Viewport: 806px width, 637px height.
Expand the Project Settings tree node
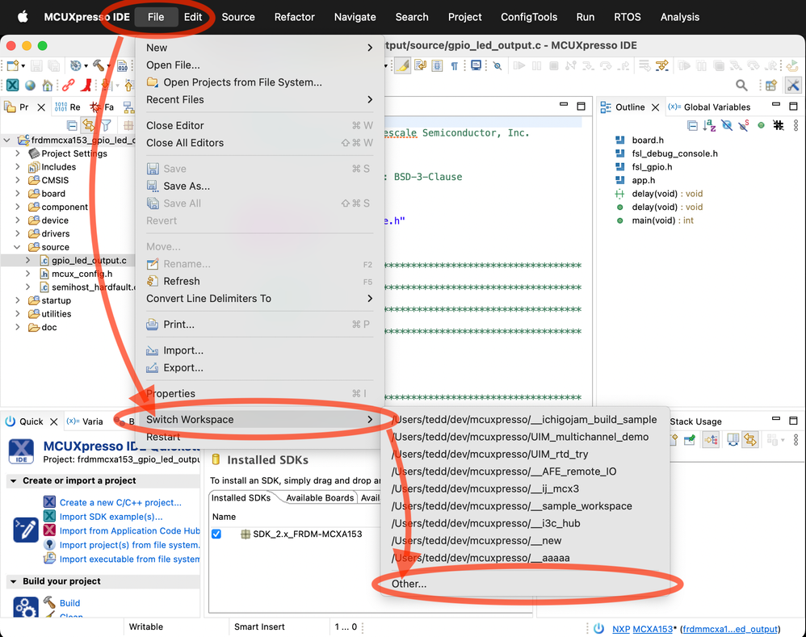click(18, 153)
